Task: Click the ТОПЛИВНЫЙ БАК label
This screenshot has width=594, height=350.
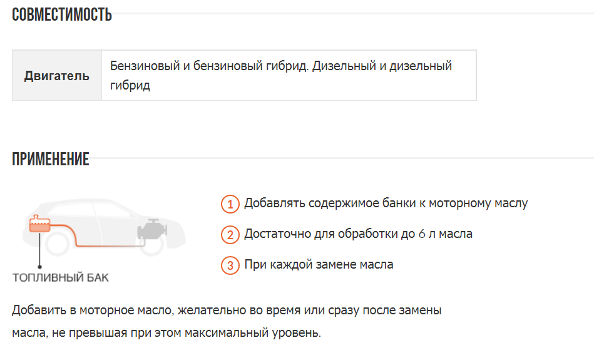Action: 60,277
